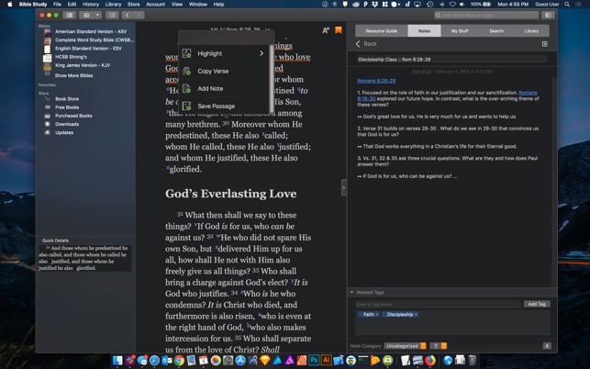This screenshot has height=369, width=590.
Task: Toggle the right sidebar panel button
Action: 548,16
